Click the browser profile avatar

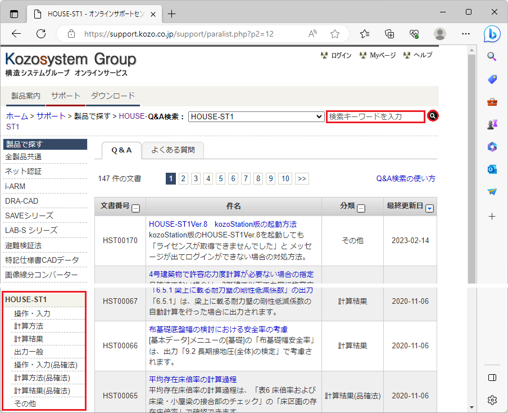point(440,34)
